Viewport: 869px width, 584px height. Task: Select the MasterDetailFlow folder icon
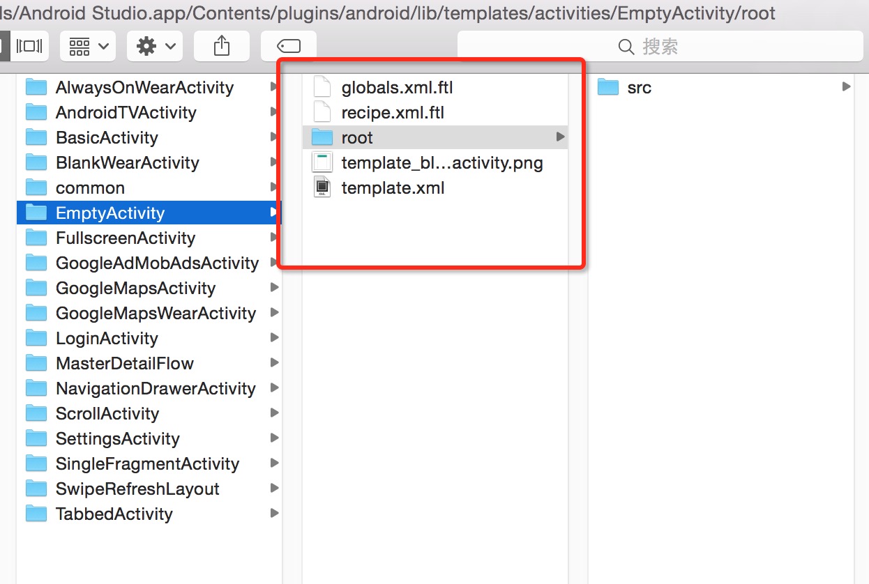(x=36, y=363)
